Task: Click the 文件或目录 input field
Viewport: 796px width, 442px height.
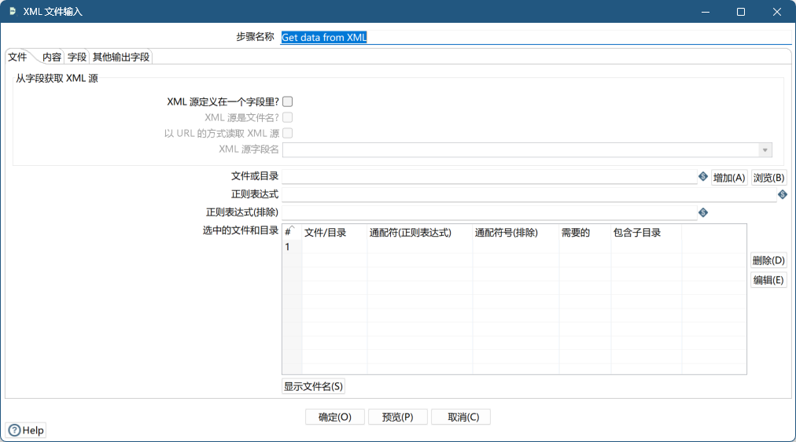Action: click(489, 177)
